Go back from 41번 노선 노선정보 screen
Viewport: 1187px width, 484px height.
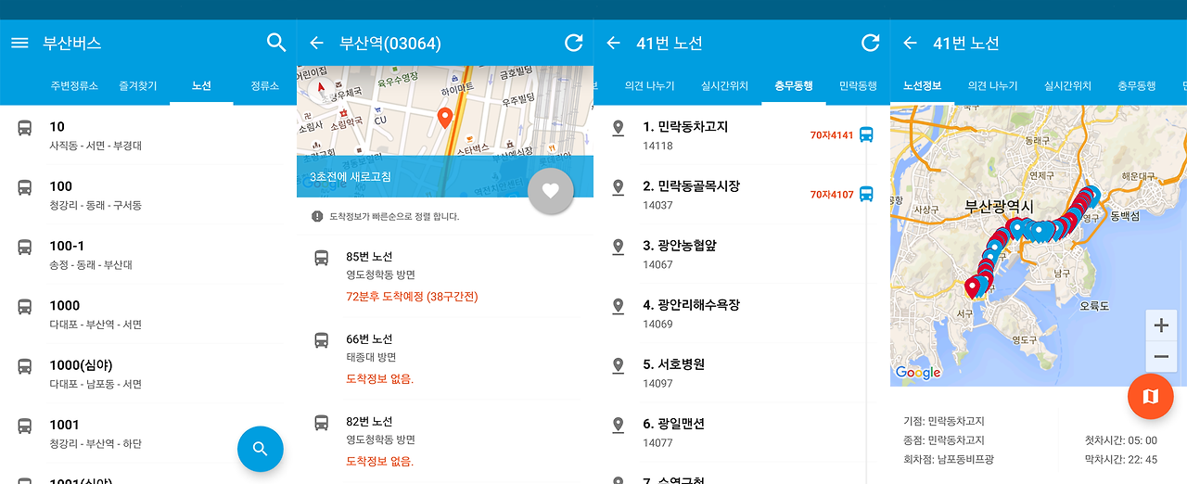click(x=910, y=43)
